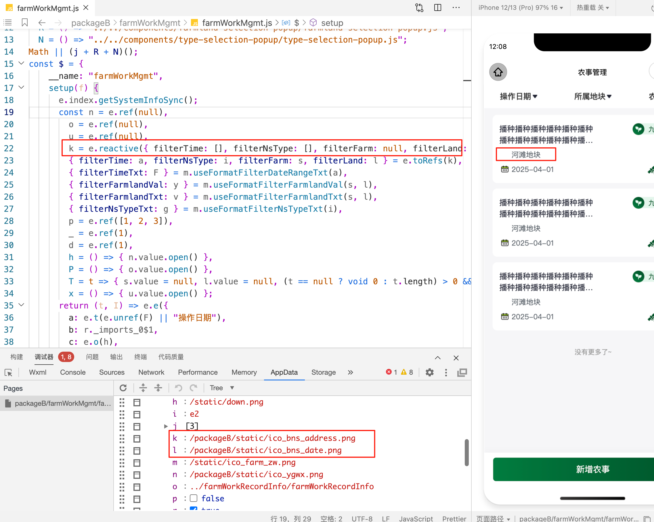Open source control compare icon

[x=419, y=8]
